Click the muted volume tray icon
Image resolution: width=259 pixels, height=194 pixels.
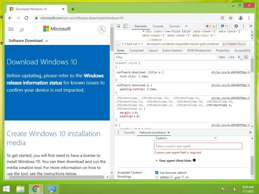tap(235, 189)
